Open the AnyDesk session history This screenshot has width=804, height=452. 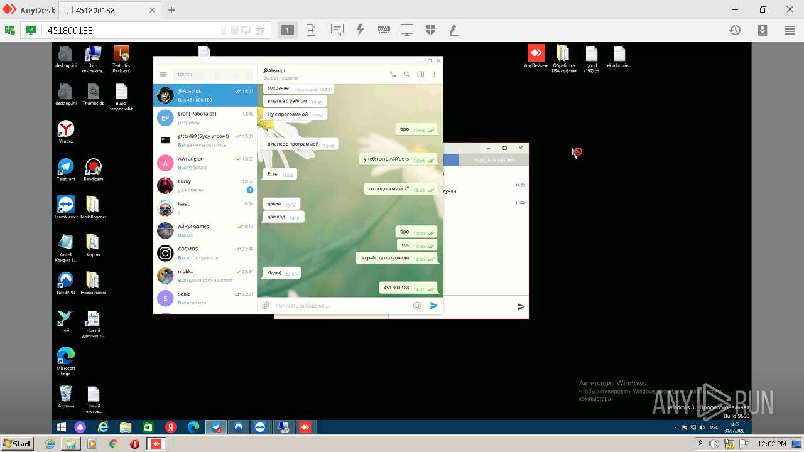pos(735,30)
